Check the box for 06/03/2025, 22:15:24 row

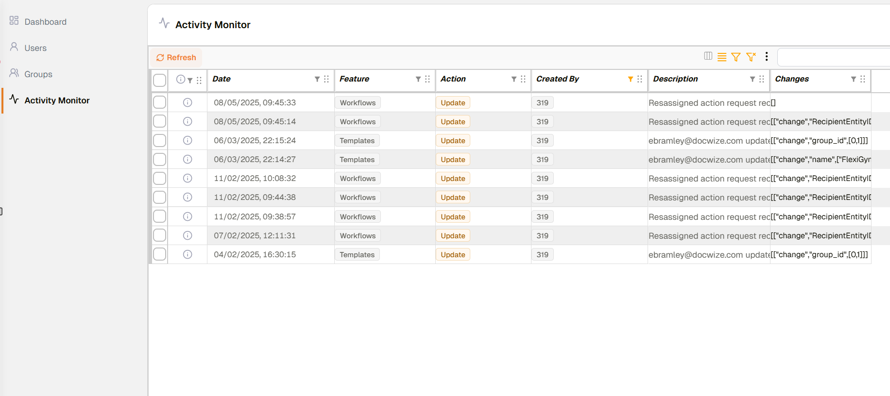(x=160, y=141)
